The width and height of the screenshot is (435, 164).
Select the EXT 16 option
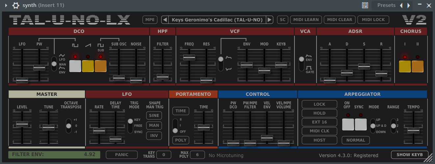click(x=320, y=122)
